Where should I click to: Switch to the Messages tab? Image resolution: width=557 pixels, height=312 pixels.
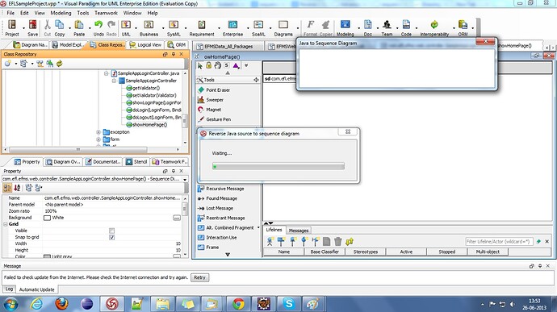299,231
